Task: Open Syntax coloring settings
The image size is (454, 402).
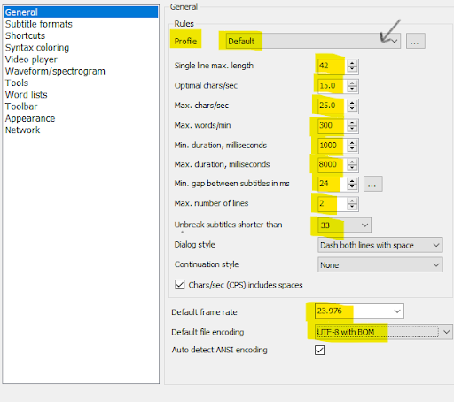Action: click(x=37, y=48)
